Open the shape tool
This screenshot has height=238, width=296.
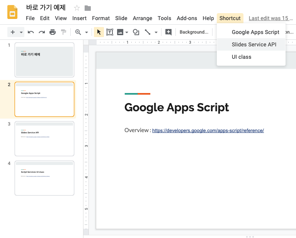[136, 32]
